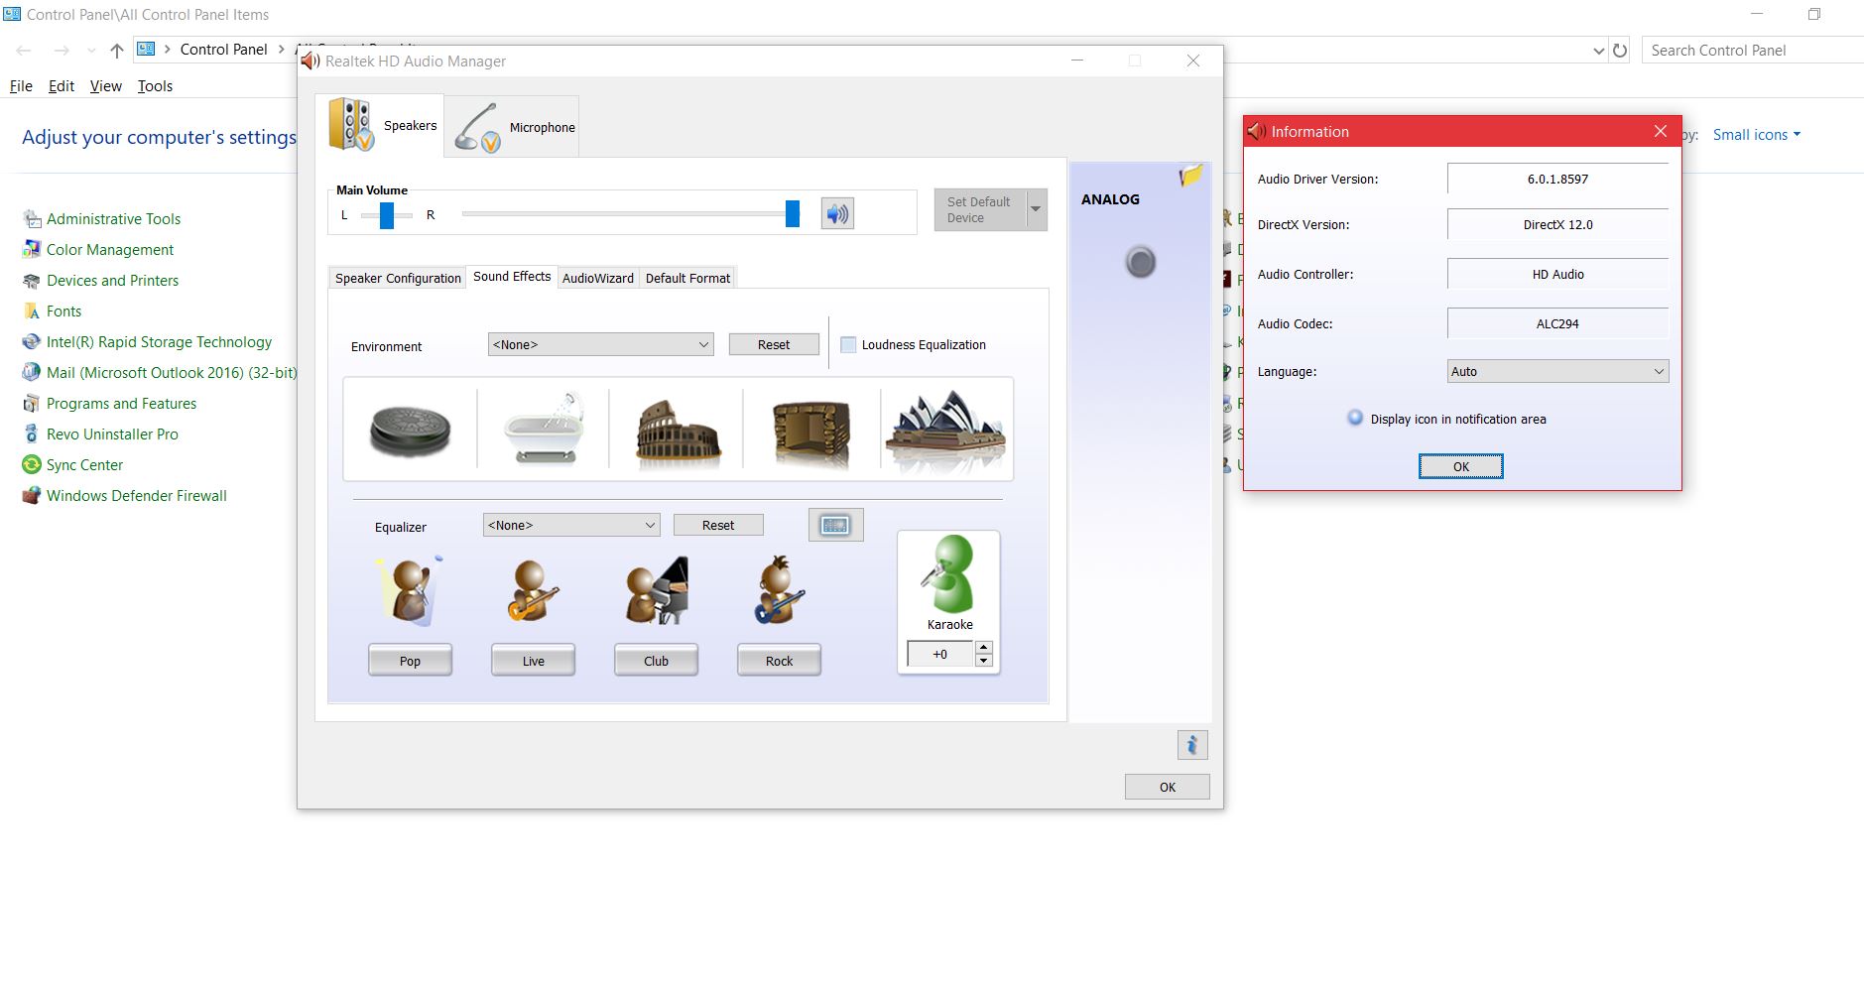Click the Live preset button
Viewport: 1864px width, 994px height.
click(533, 661)
